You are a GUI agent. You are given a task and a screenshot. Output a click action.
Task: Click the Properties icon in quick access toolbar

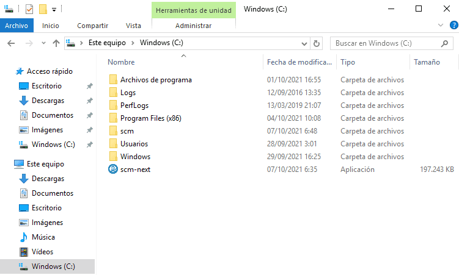[x=29, y=9]
